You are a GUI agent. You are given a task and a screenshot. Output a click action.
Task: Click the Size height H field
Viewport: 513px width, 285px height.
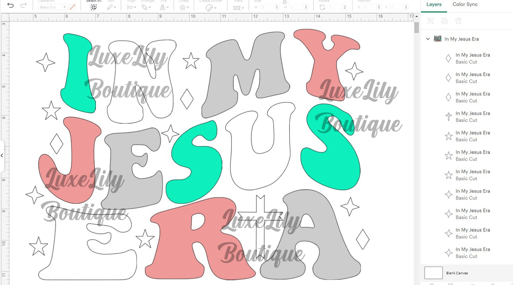[297, 7]
